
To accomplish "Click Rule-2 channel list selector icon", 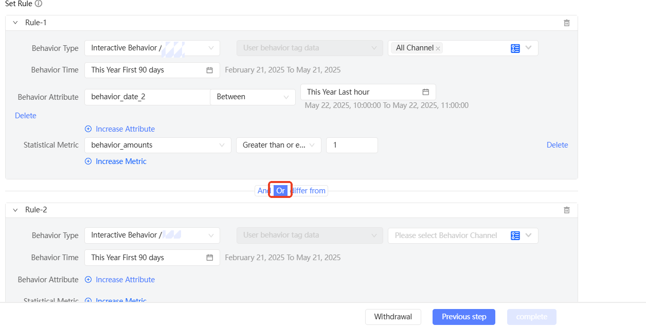I will tap(515, 235).
